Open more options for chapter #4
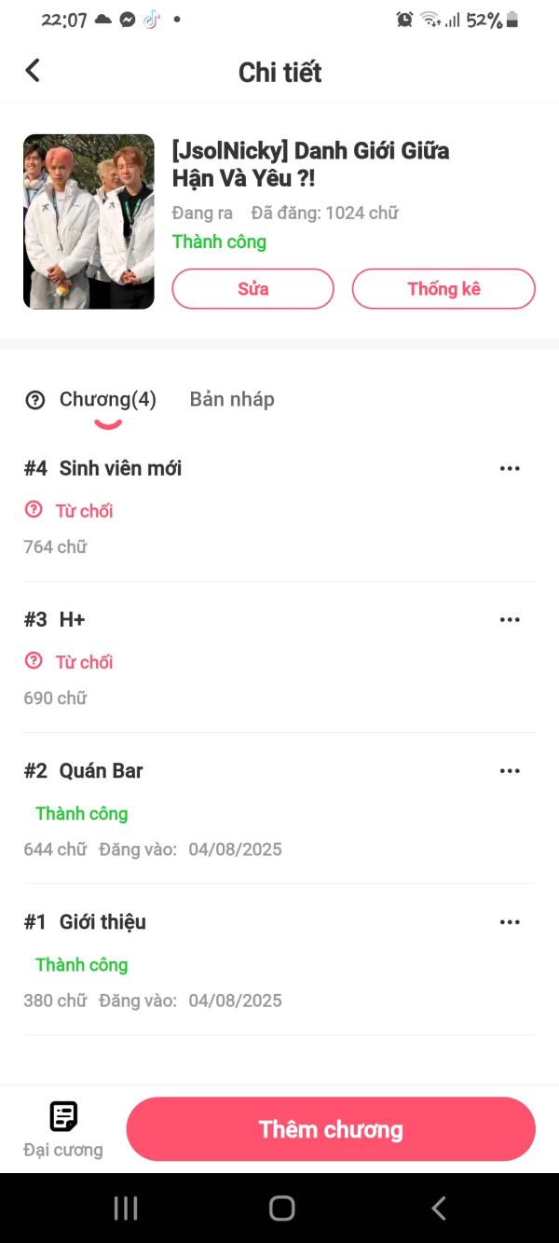 [x=510, y=468]
